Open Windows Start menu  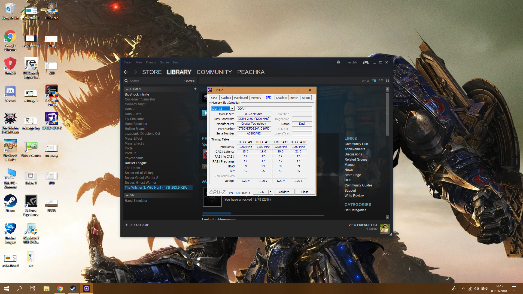(x=7, y=289)
